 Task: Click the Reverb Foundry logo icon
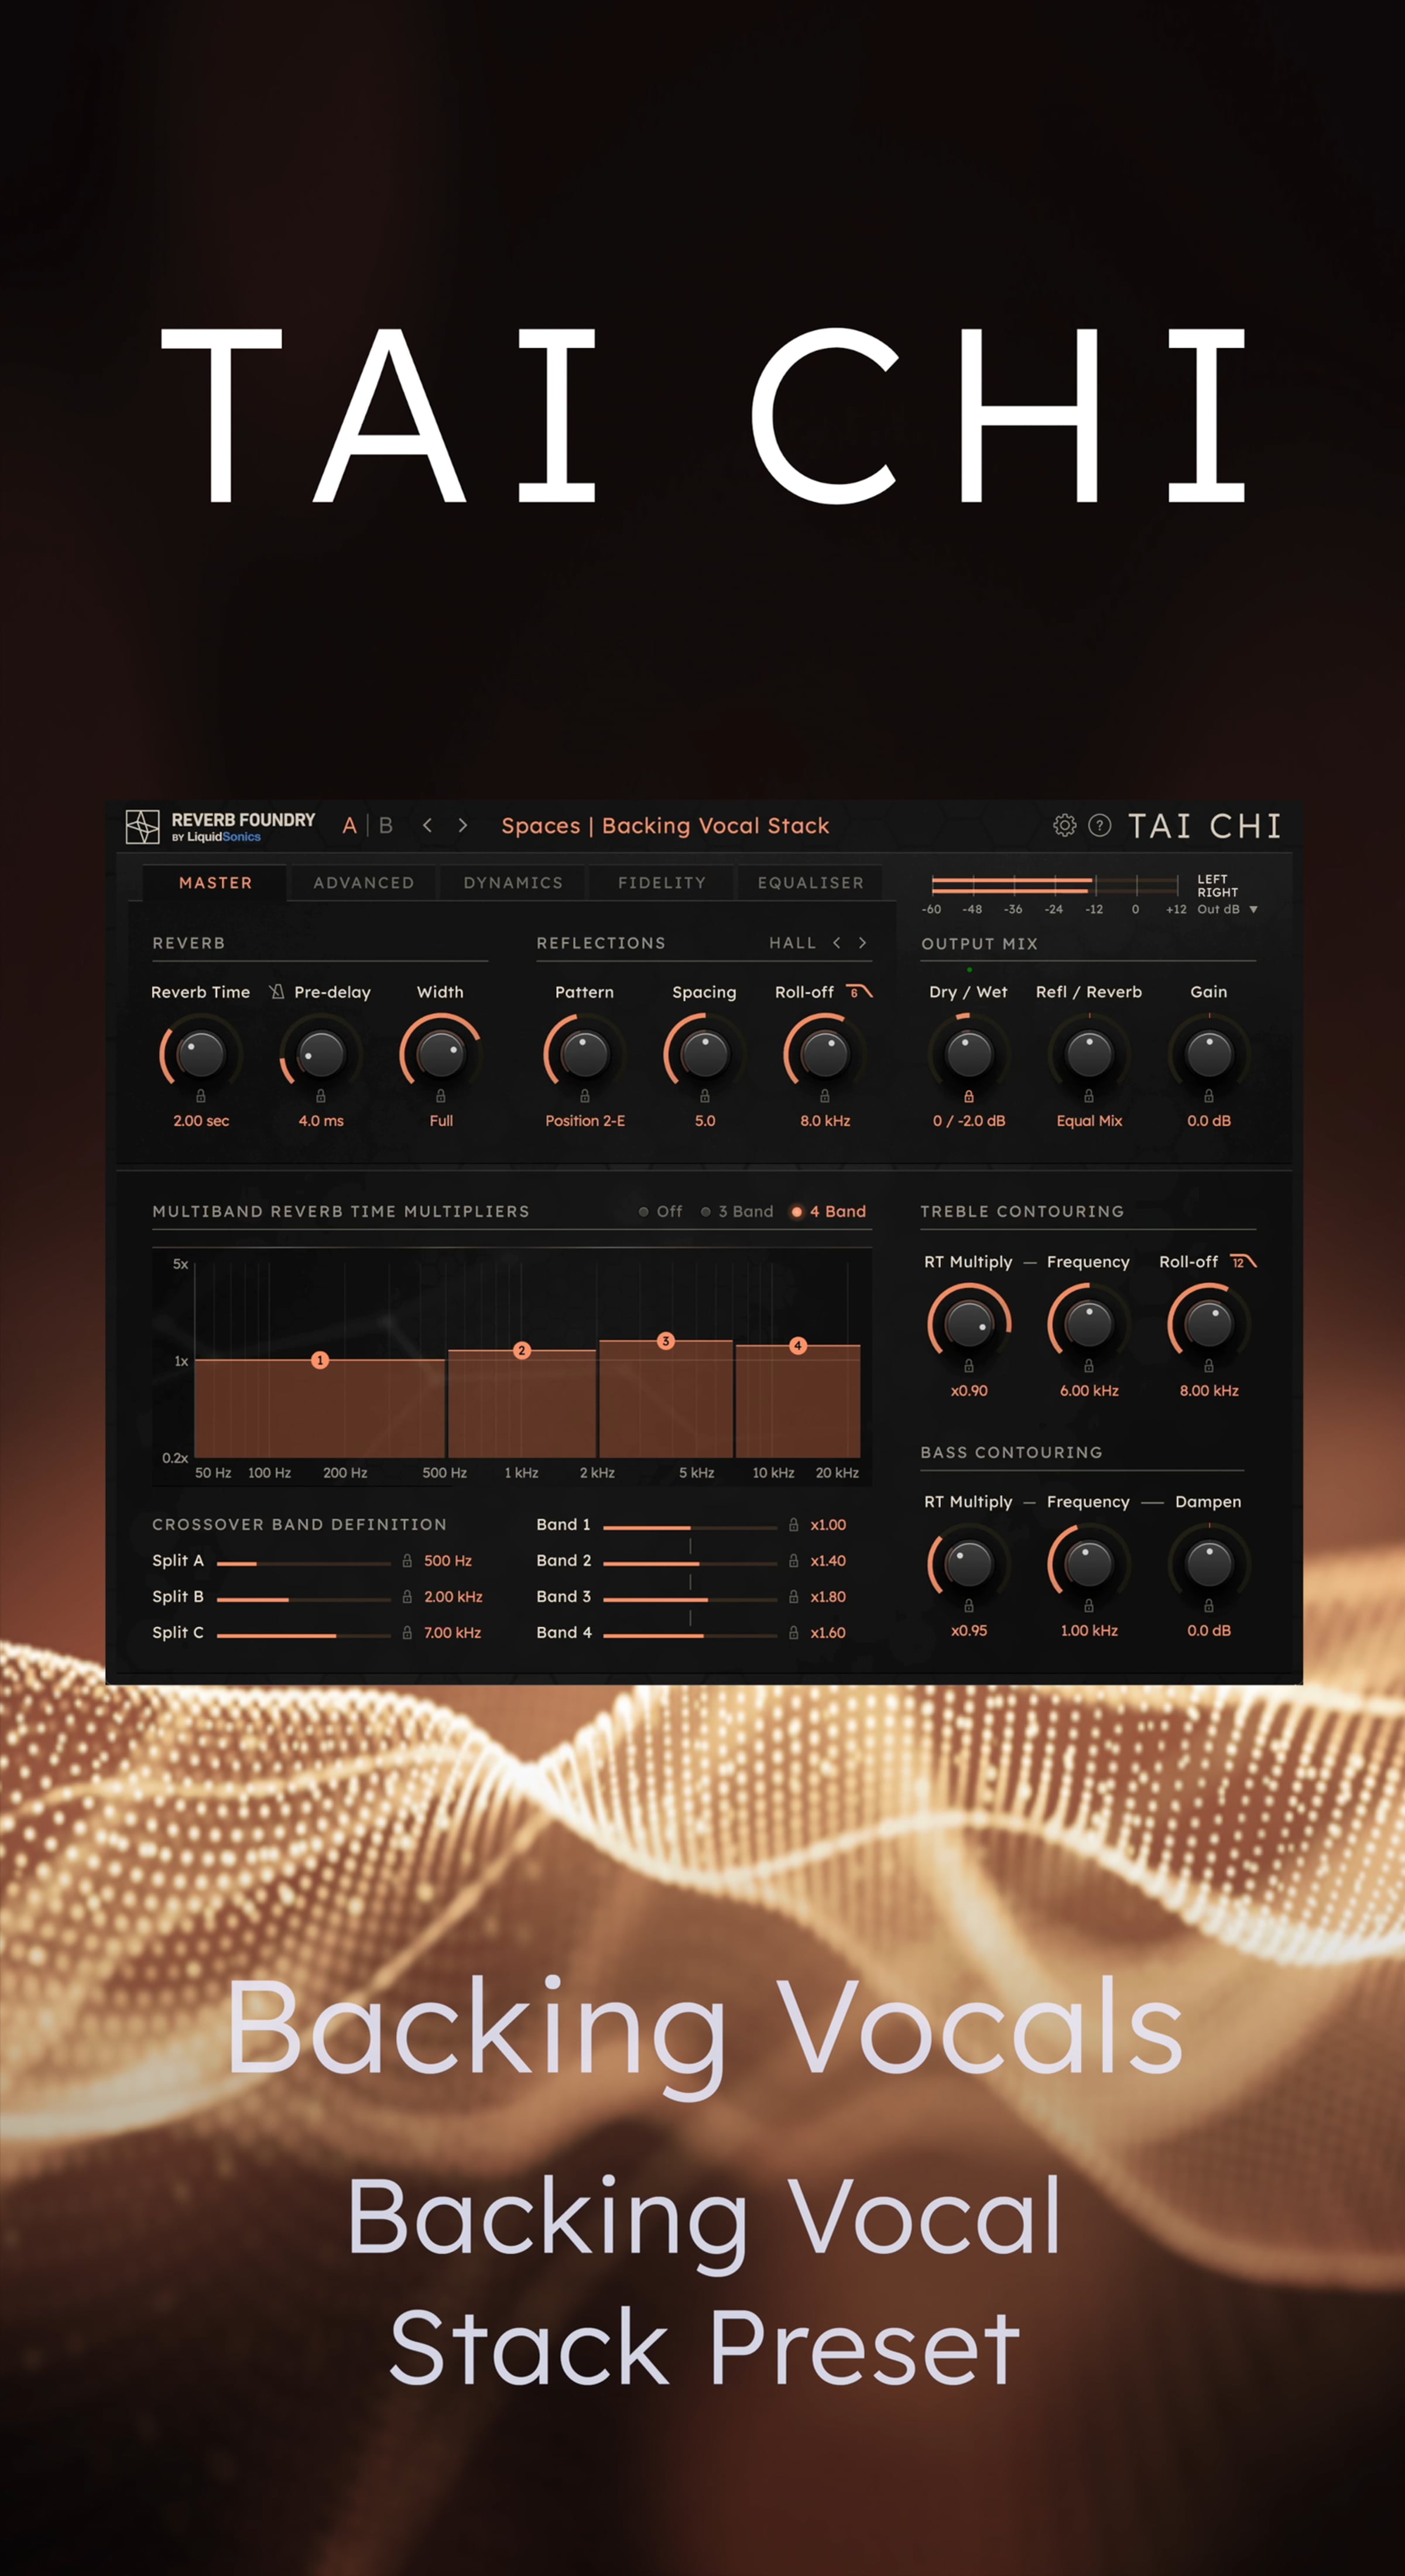pos(142,826)
